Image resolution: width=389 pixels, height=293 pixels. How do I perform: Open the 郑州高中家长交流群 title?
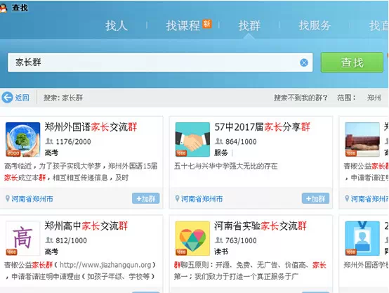pyautogui.click(x=86, y=226)
